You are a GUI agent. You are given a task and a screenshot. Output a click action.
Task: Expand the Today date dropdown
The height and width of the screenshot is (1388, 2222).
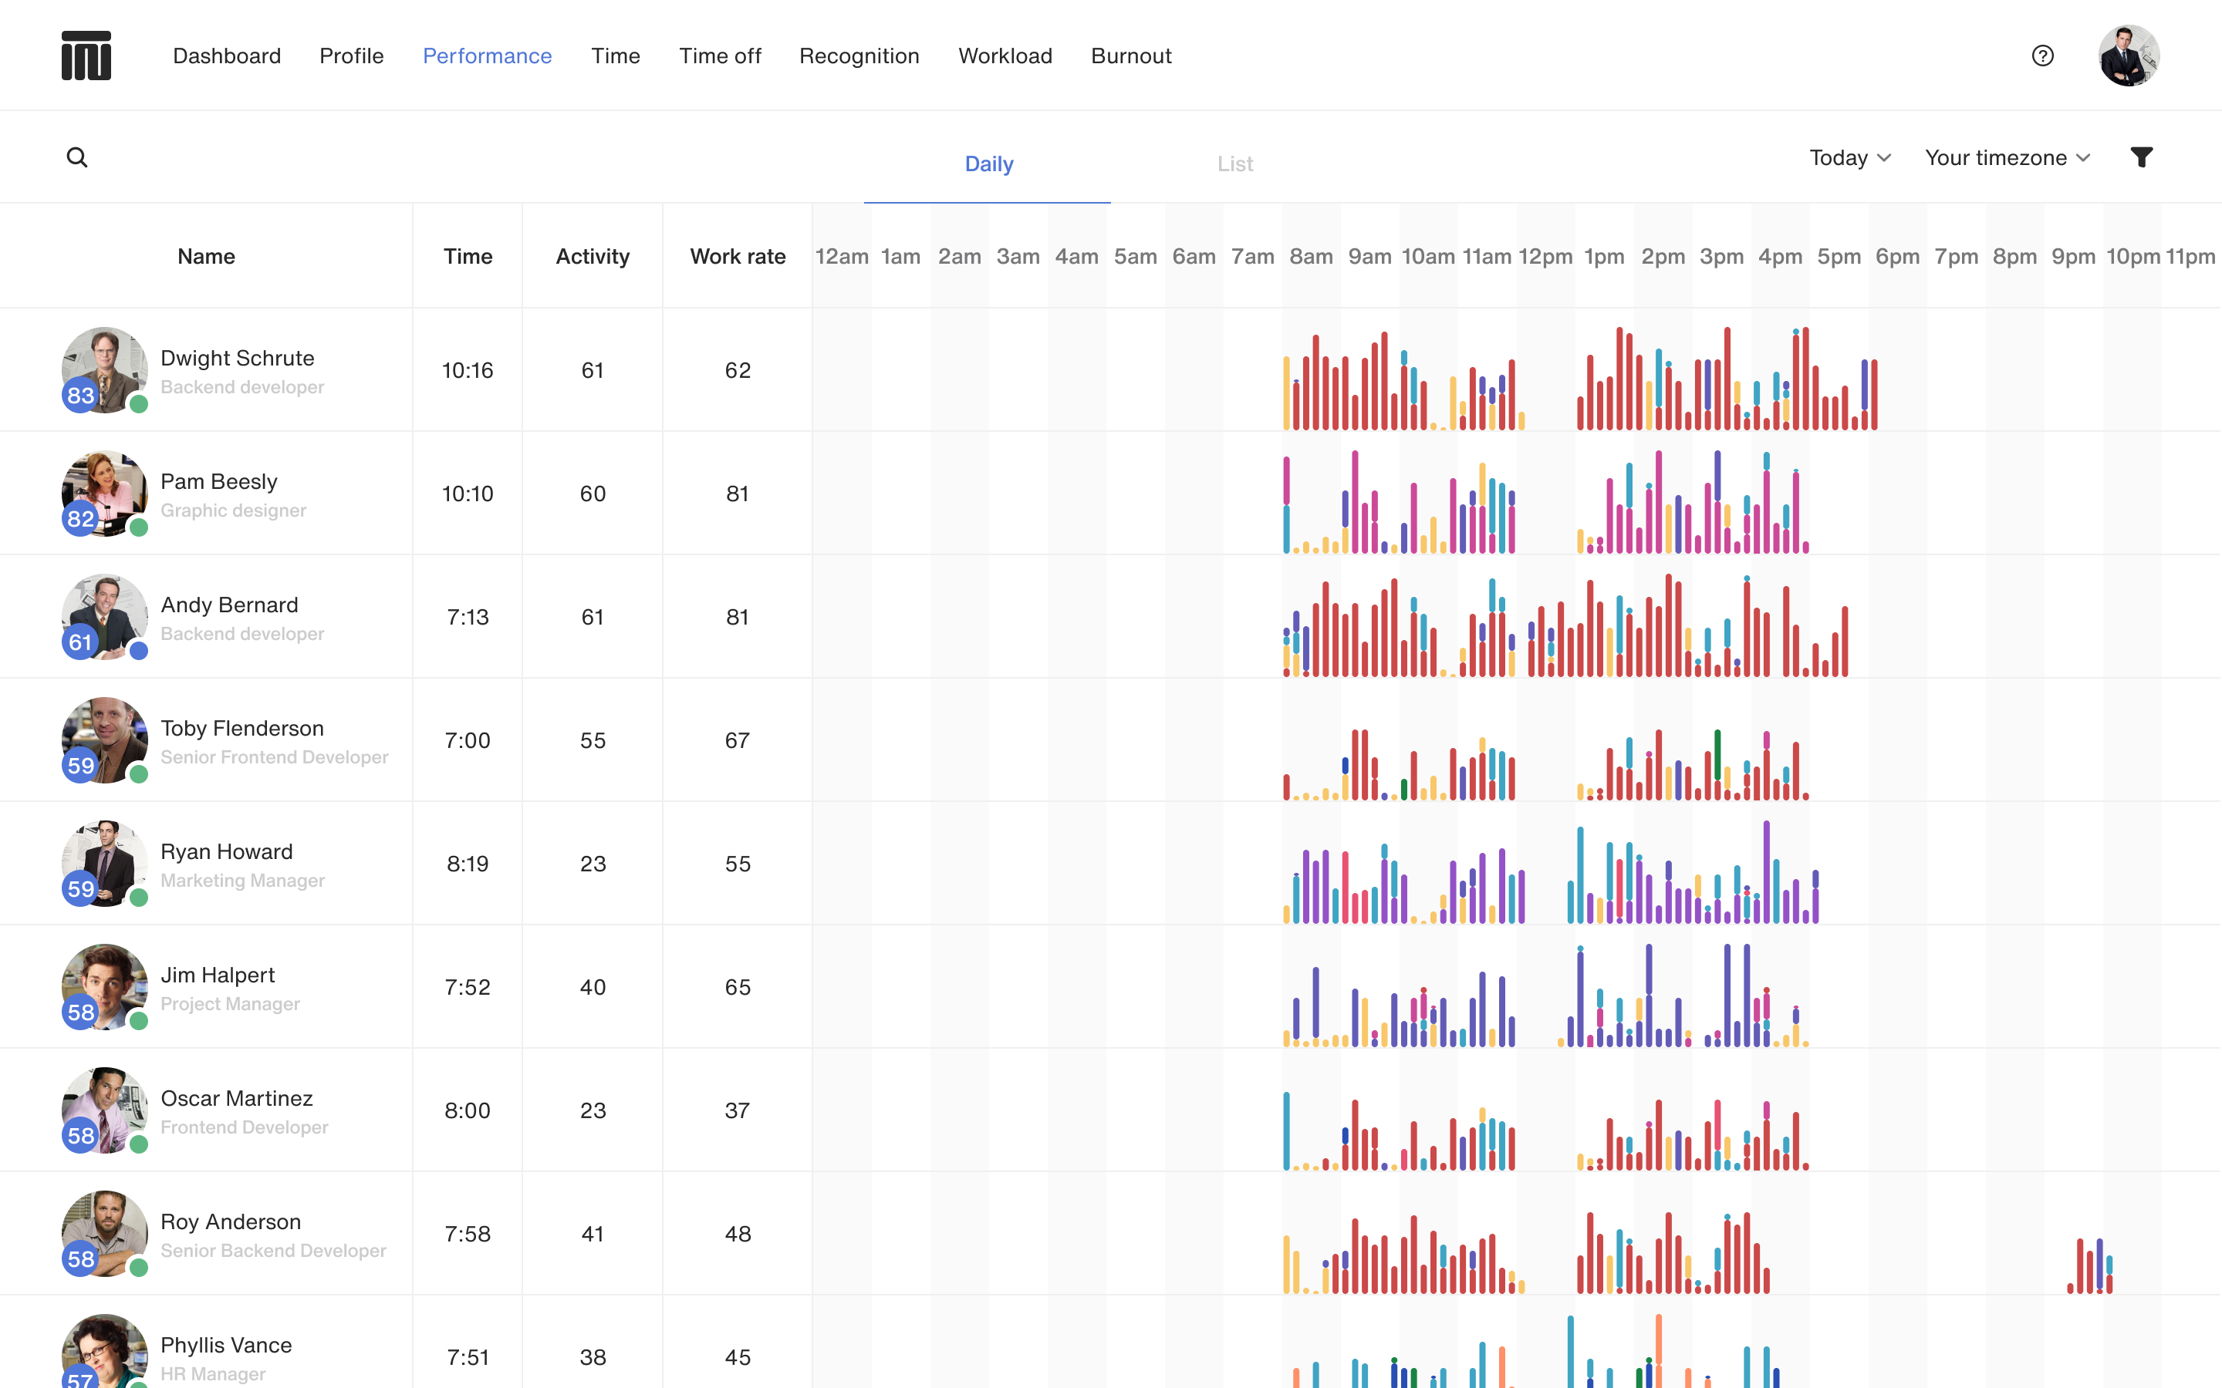click(x=1849, y=158)
